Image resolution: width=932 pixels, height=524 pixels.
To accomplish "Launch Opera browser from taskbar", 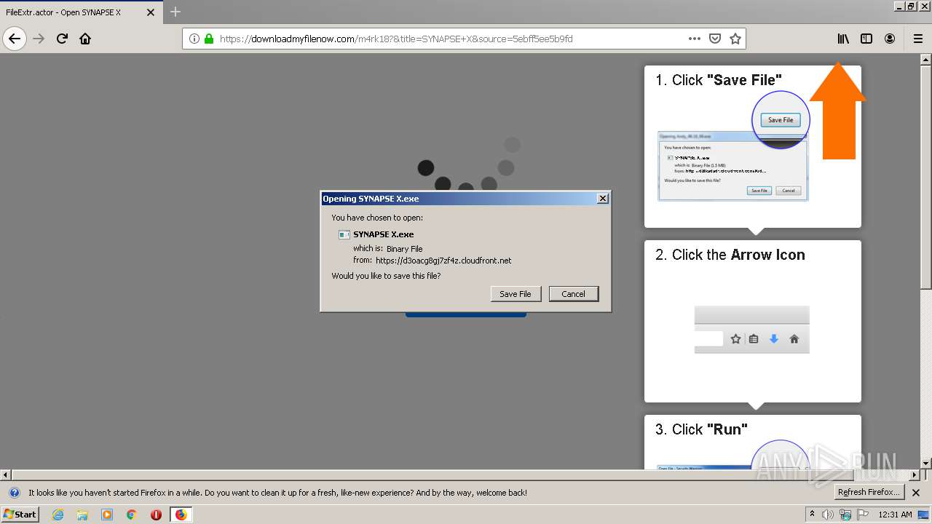I will tap(156, 515).
